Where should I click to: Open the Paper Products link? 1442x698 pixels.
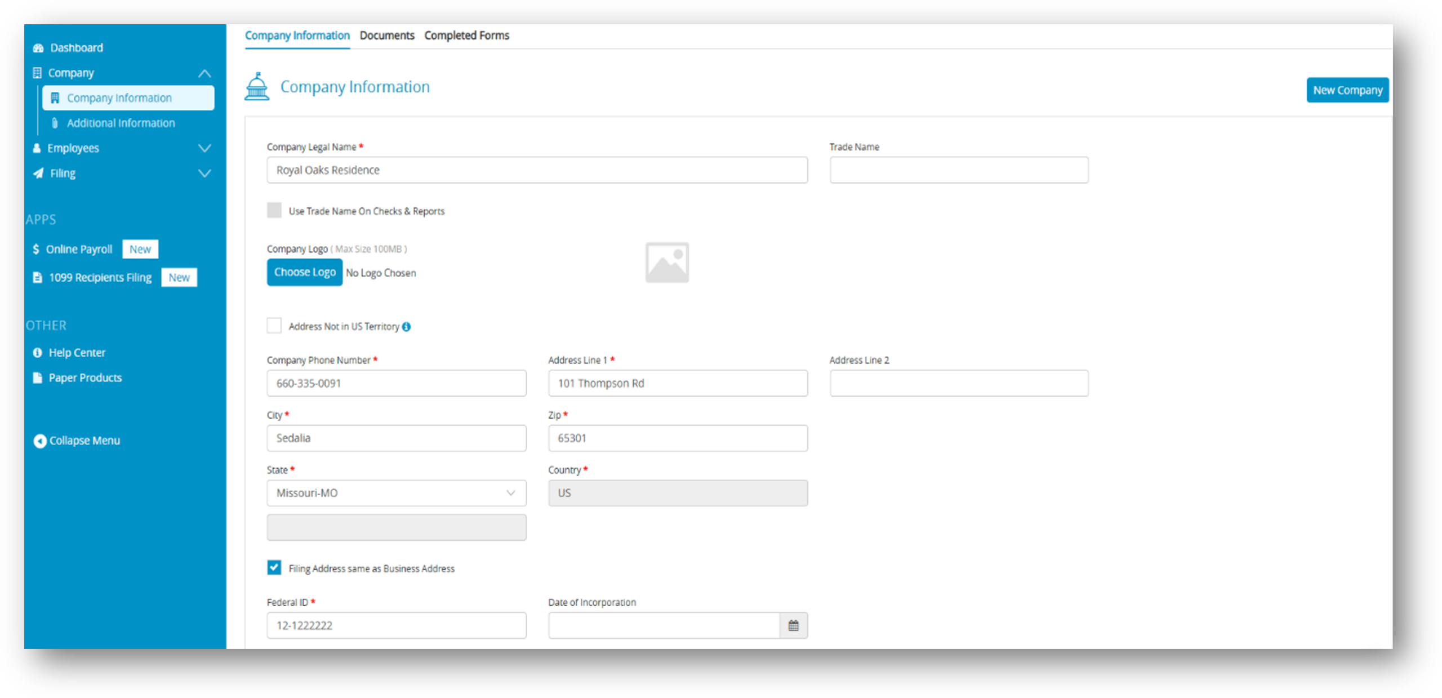pos(85,377)
